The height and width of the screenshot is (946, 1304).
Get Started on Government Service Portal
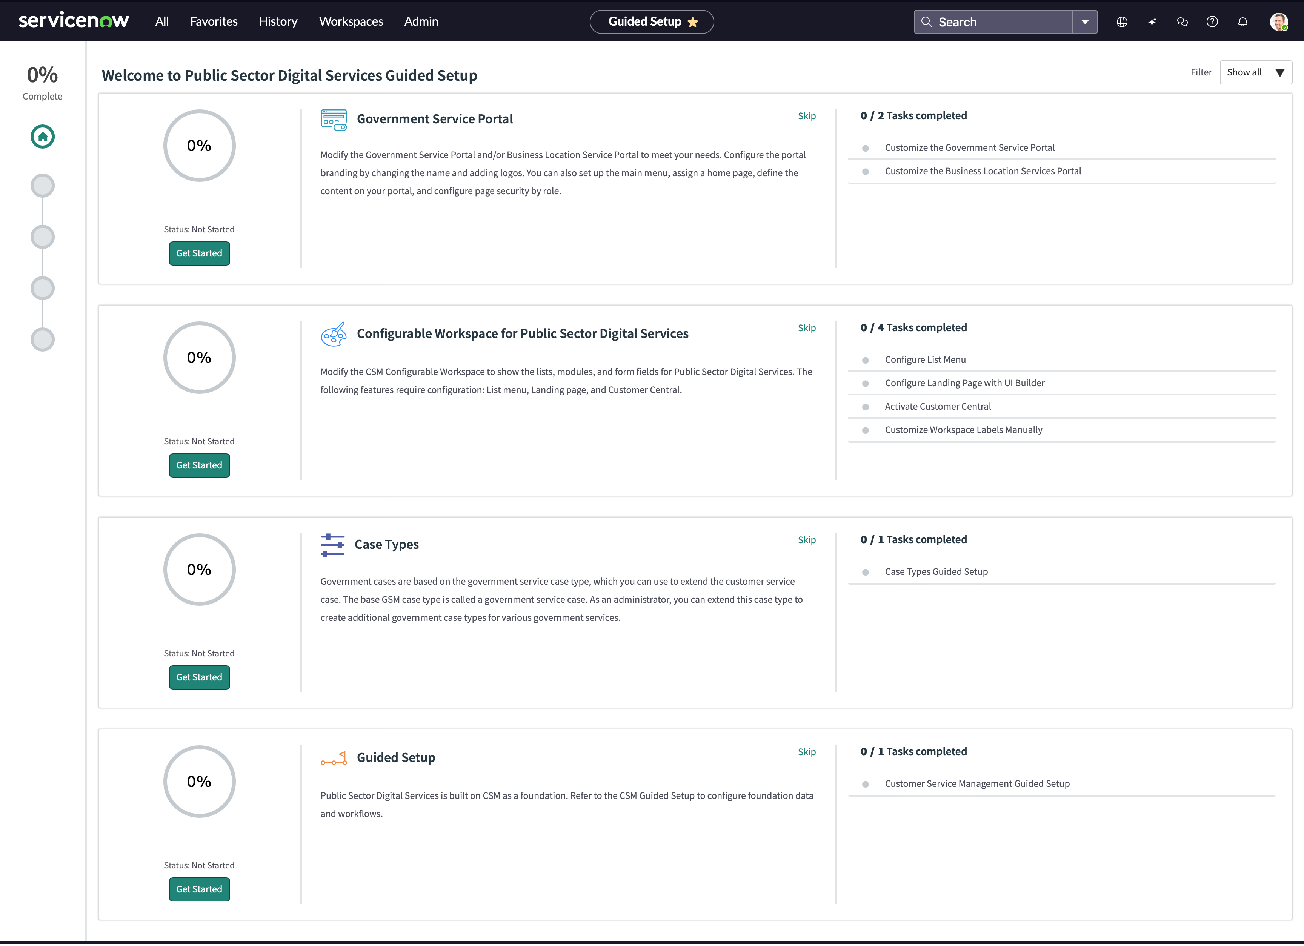click(200, 253)
